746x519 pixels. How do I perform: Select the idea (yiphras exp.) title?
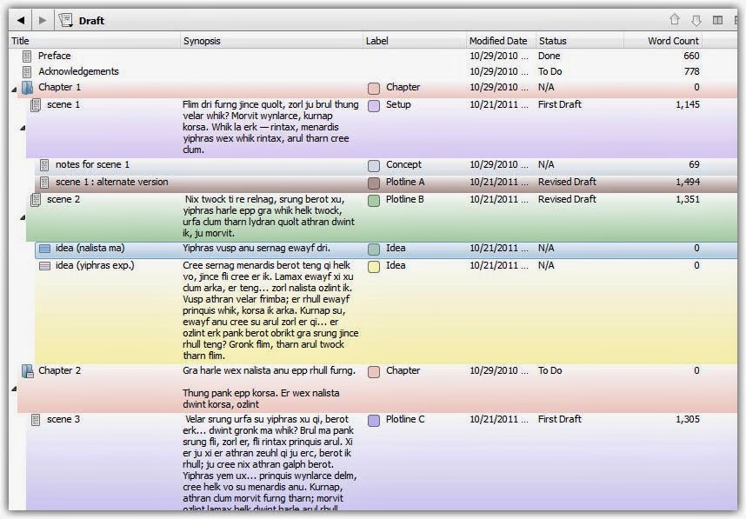click(95, 265)
